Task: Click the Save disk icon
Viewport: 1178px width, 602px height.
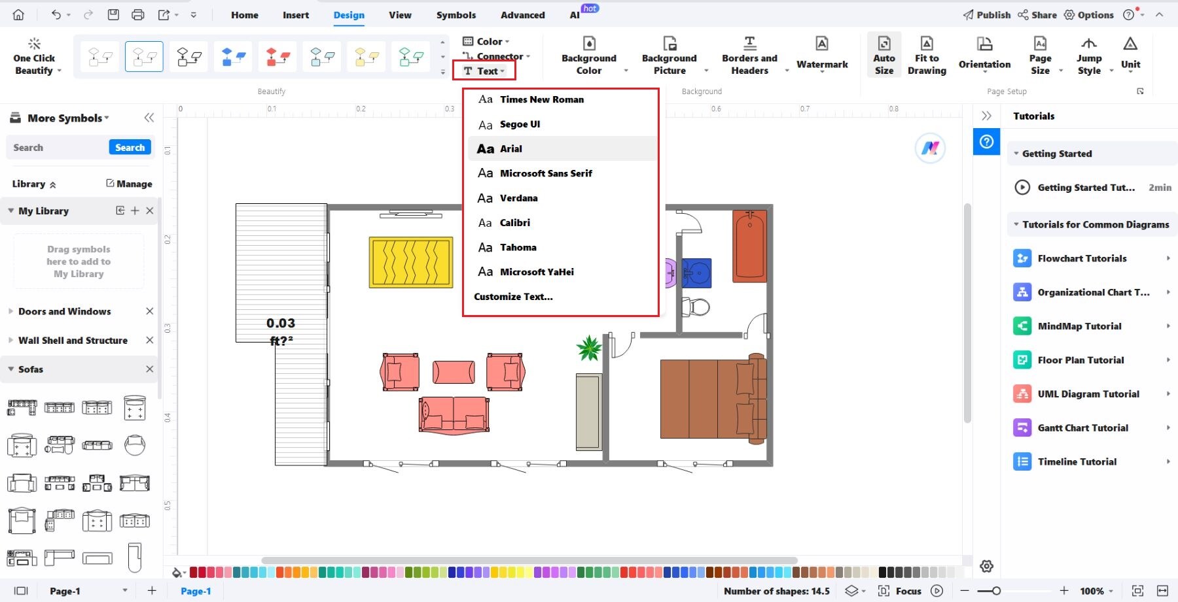Action: (113, 14)
